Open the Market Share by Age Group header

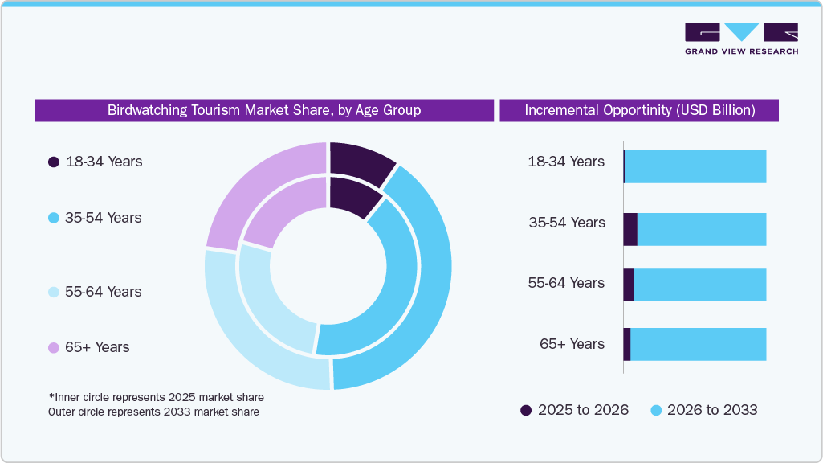click(264, 110)
